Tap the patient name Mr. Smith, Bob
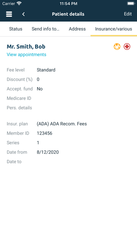 (26, 46)
